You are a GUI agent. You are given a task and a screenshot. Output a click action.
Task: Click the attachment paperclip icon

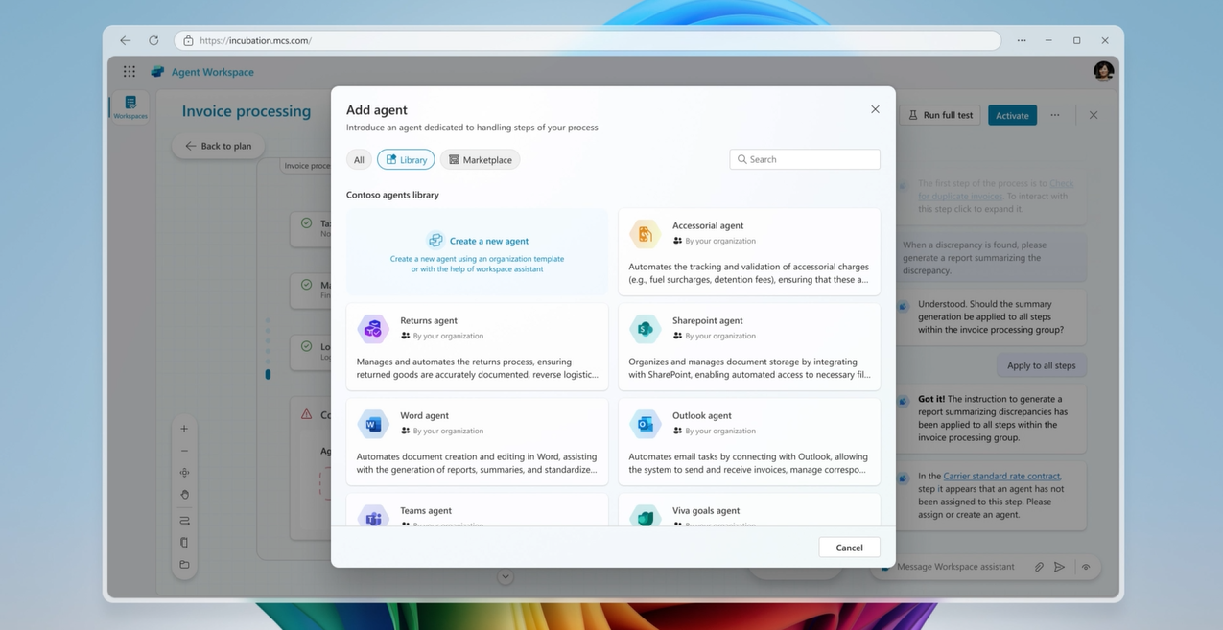(1039, 567)
